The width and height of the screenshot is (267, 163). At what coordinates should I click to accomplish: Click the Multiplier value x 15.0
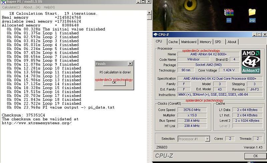click(x=192, y=115)
